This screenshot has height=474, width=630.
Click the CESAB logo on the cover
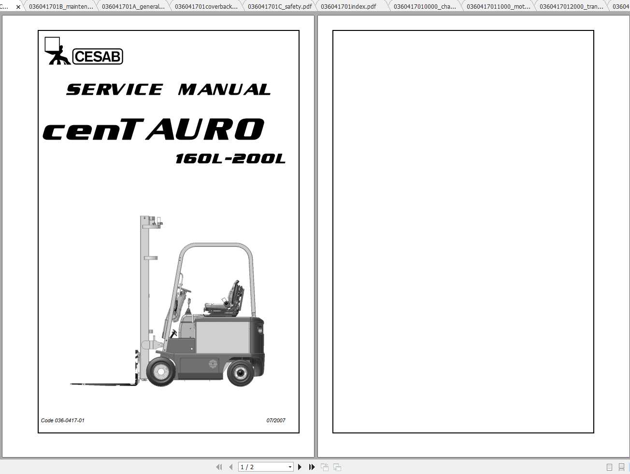(x=84, y=51)
